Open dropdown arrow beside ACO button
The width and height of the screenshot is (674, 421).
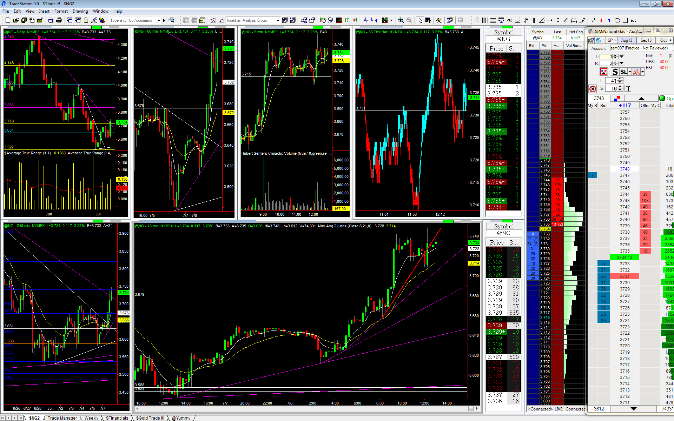[x=642, y=72]
